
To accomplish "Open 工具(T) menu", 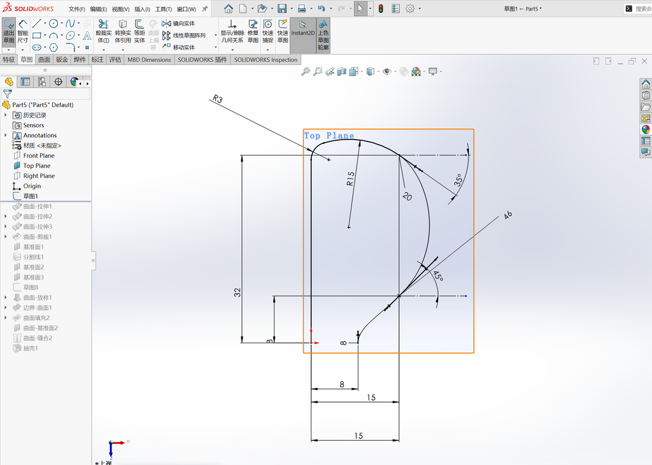I will 164,9.
